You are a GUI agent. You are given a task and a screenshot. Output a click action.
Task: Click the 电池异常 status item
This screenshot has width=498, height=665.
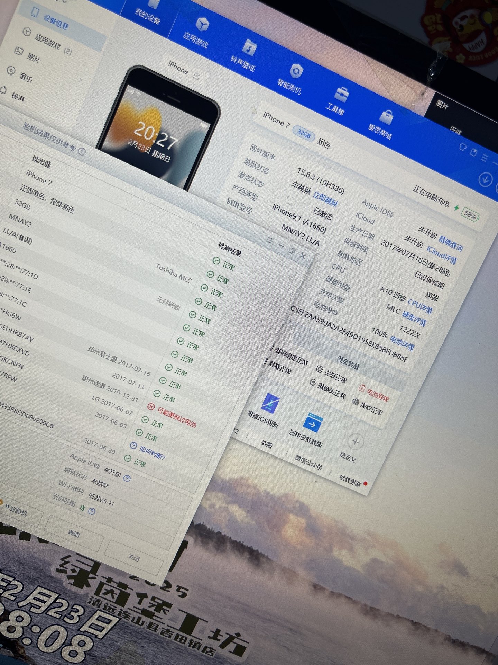[374, 393]
